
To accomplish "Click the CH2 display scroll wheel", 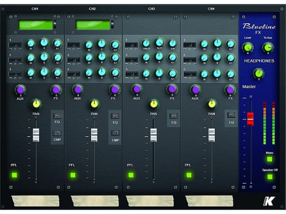I will (112, 25).
